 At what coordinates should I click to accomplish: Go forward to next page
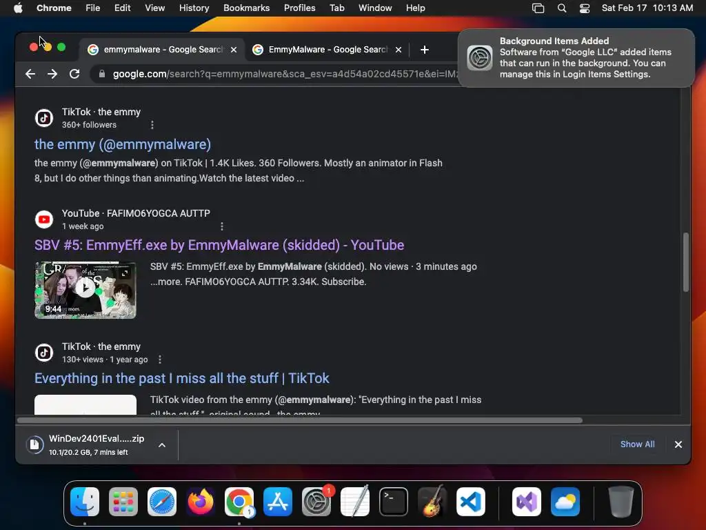52,74
